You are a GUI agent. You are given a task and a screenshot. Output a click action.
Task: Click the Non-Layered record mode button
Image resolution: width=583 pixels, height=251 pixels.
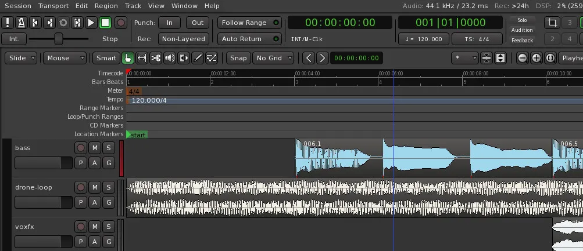[183, 39]
